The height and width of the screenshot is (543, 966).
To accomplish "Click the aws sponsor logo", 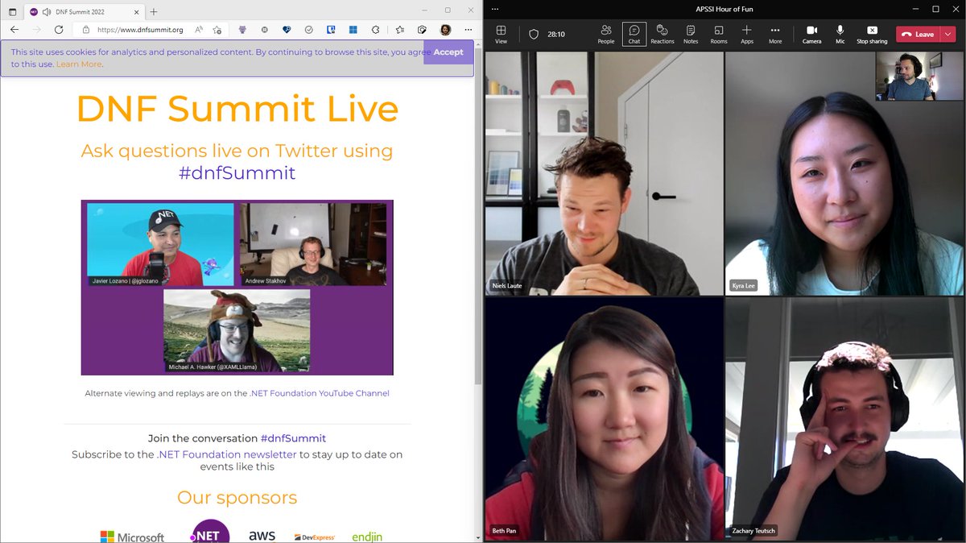I will tap(262, 536).
